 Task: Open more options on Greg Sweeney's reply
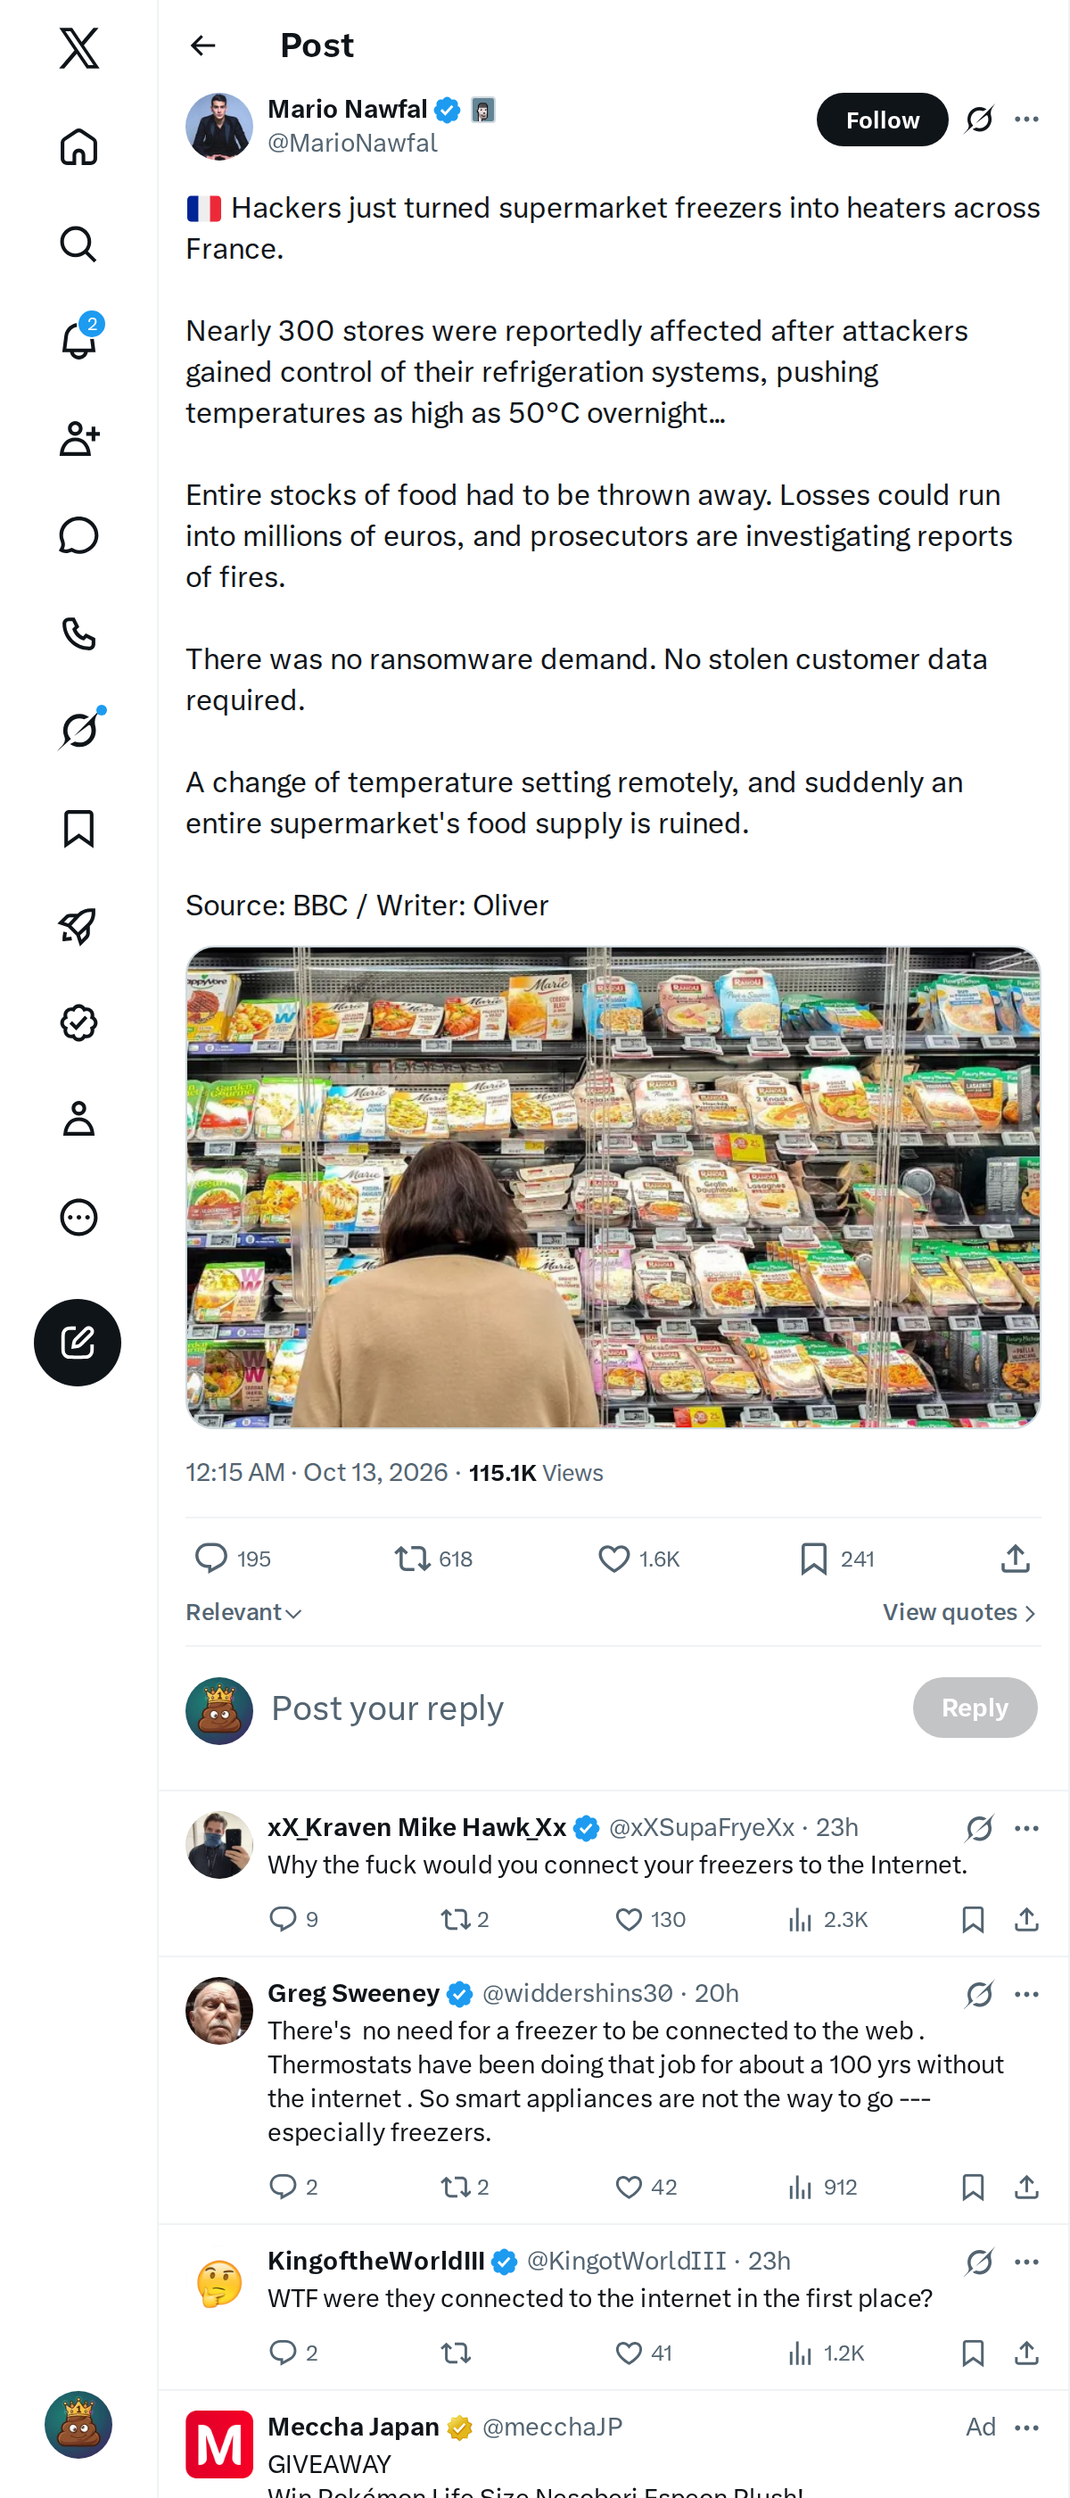pyautogui.click(x=1026, y=1994)
